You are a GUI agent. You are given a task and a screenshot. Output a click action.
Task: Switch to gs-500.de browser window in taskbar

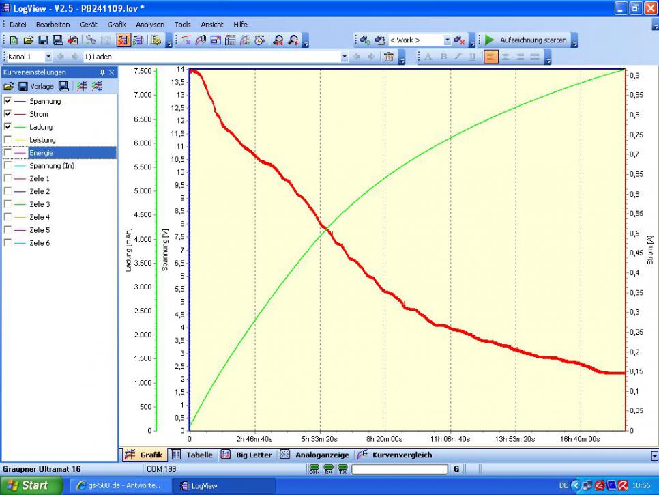click(120, 485)
